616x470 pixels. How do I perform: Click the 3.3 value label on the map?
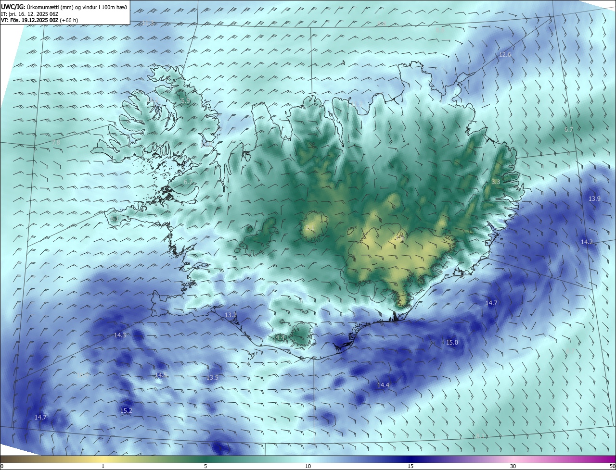(x=496, y=182)
